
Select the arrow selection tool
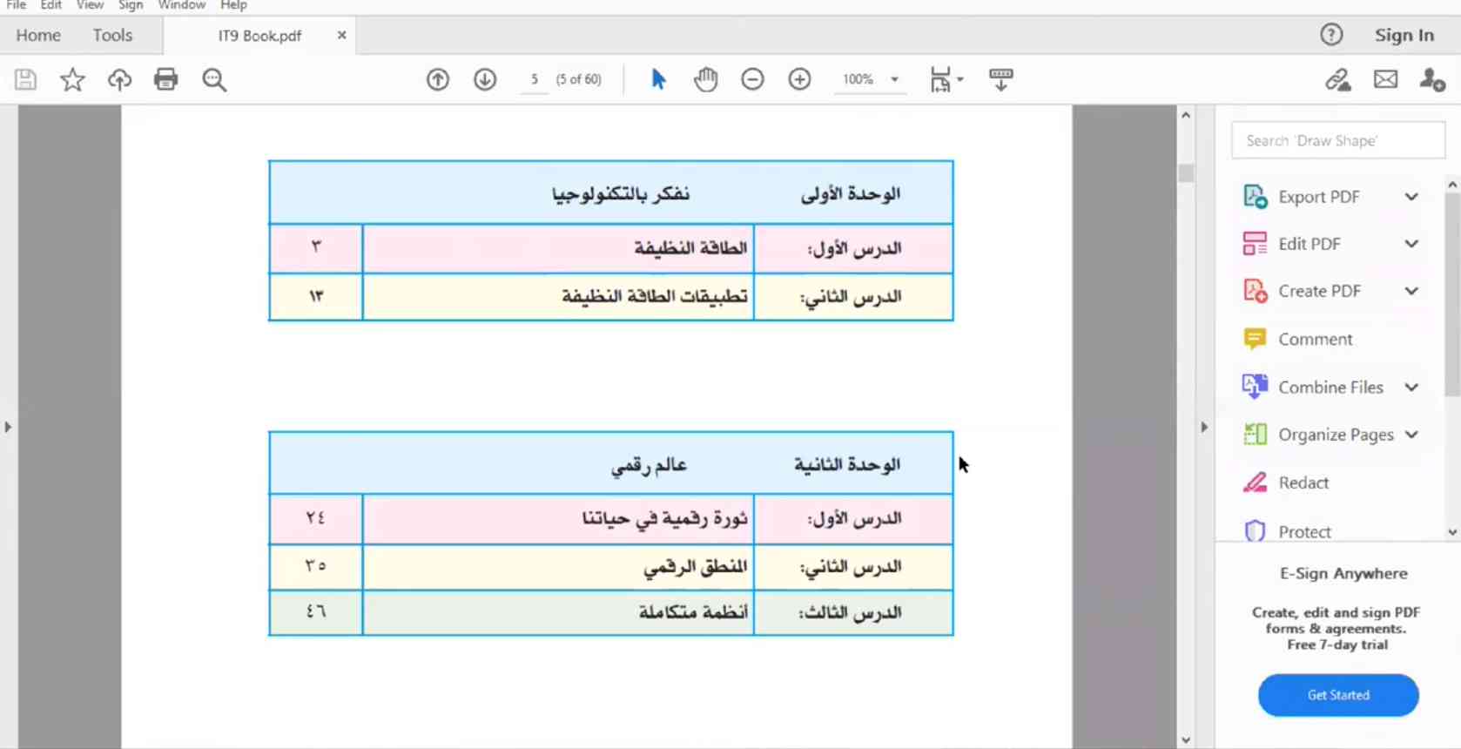click(659, 79)
